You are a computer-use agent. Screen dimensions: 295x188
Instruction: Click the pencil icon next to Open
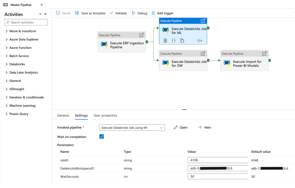175,127
